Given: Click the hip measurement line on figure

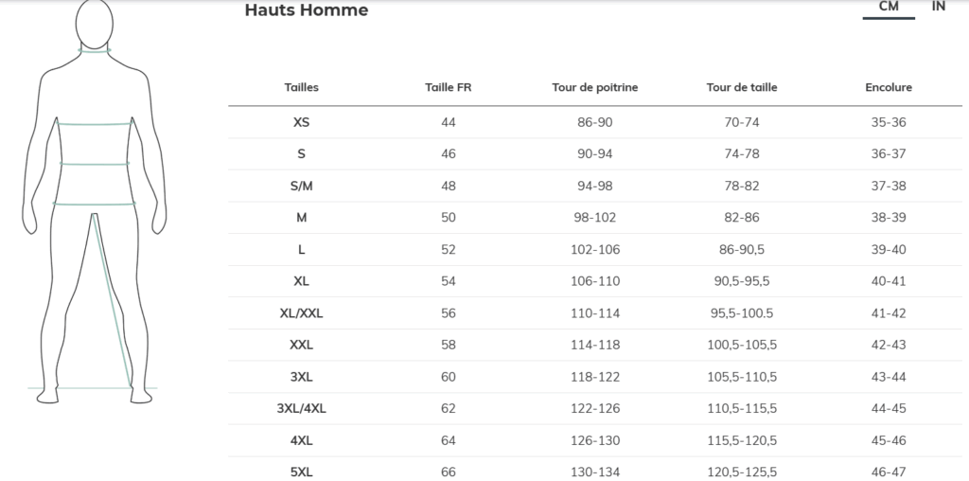Looking at the screenshot, I should pyautogui.click(x=95, y=204).
